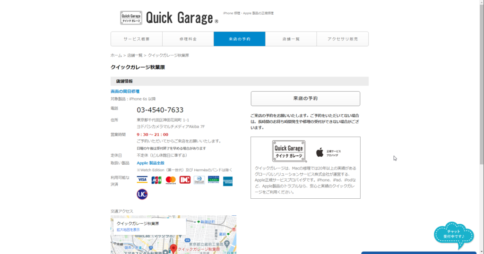Click 拡大地図を表示 on the map
The image size is (484, 254).
128,230
